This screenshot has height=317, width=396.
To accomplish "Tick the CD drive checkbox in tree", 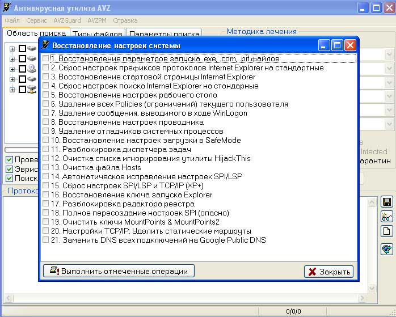I will coord(22,69).
